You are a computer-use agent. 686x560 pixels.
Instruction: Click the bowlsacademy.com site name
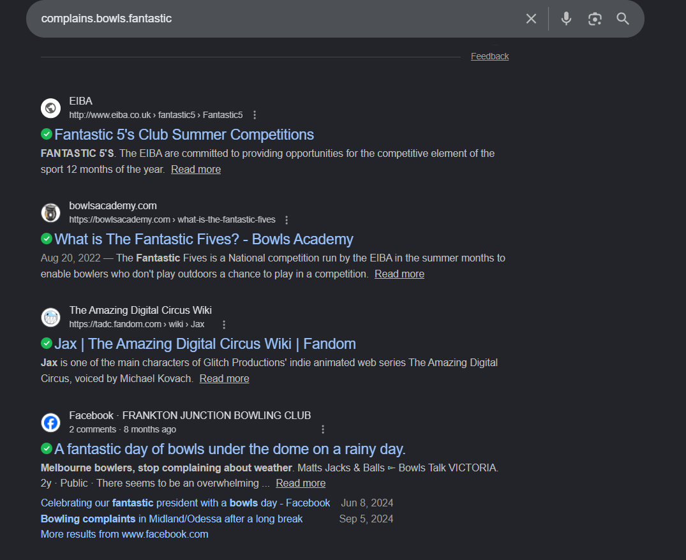point(113,206)
